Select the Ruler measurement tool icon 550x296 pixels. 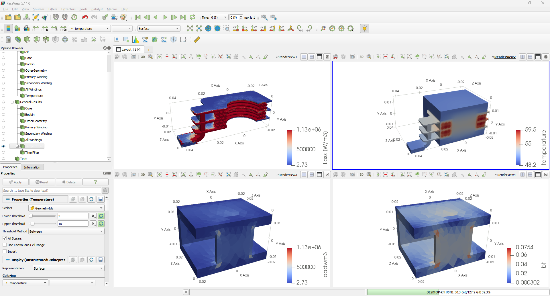coord(197,40)
